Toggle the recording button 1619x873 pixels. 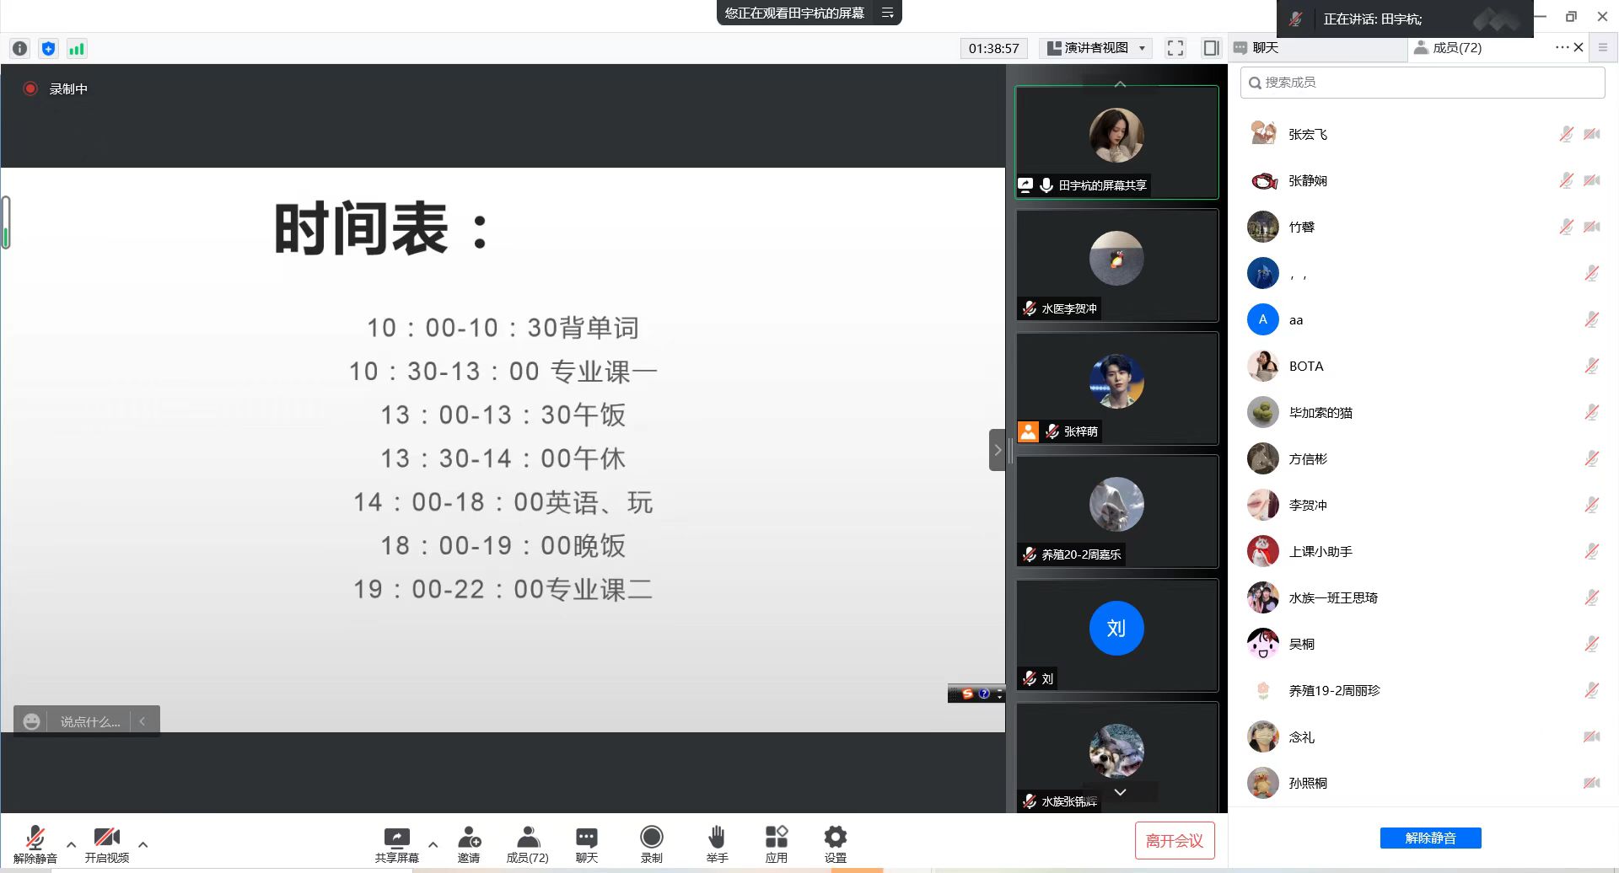pos(651,844)
